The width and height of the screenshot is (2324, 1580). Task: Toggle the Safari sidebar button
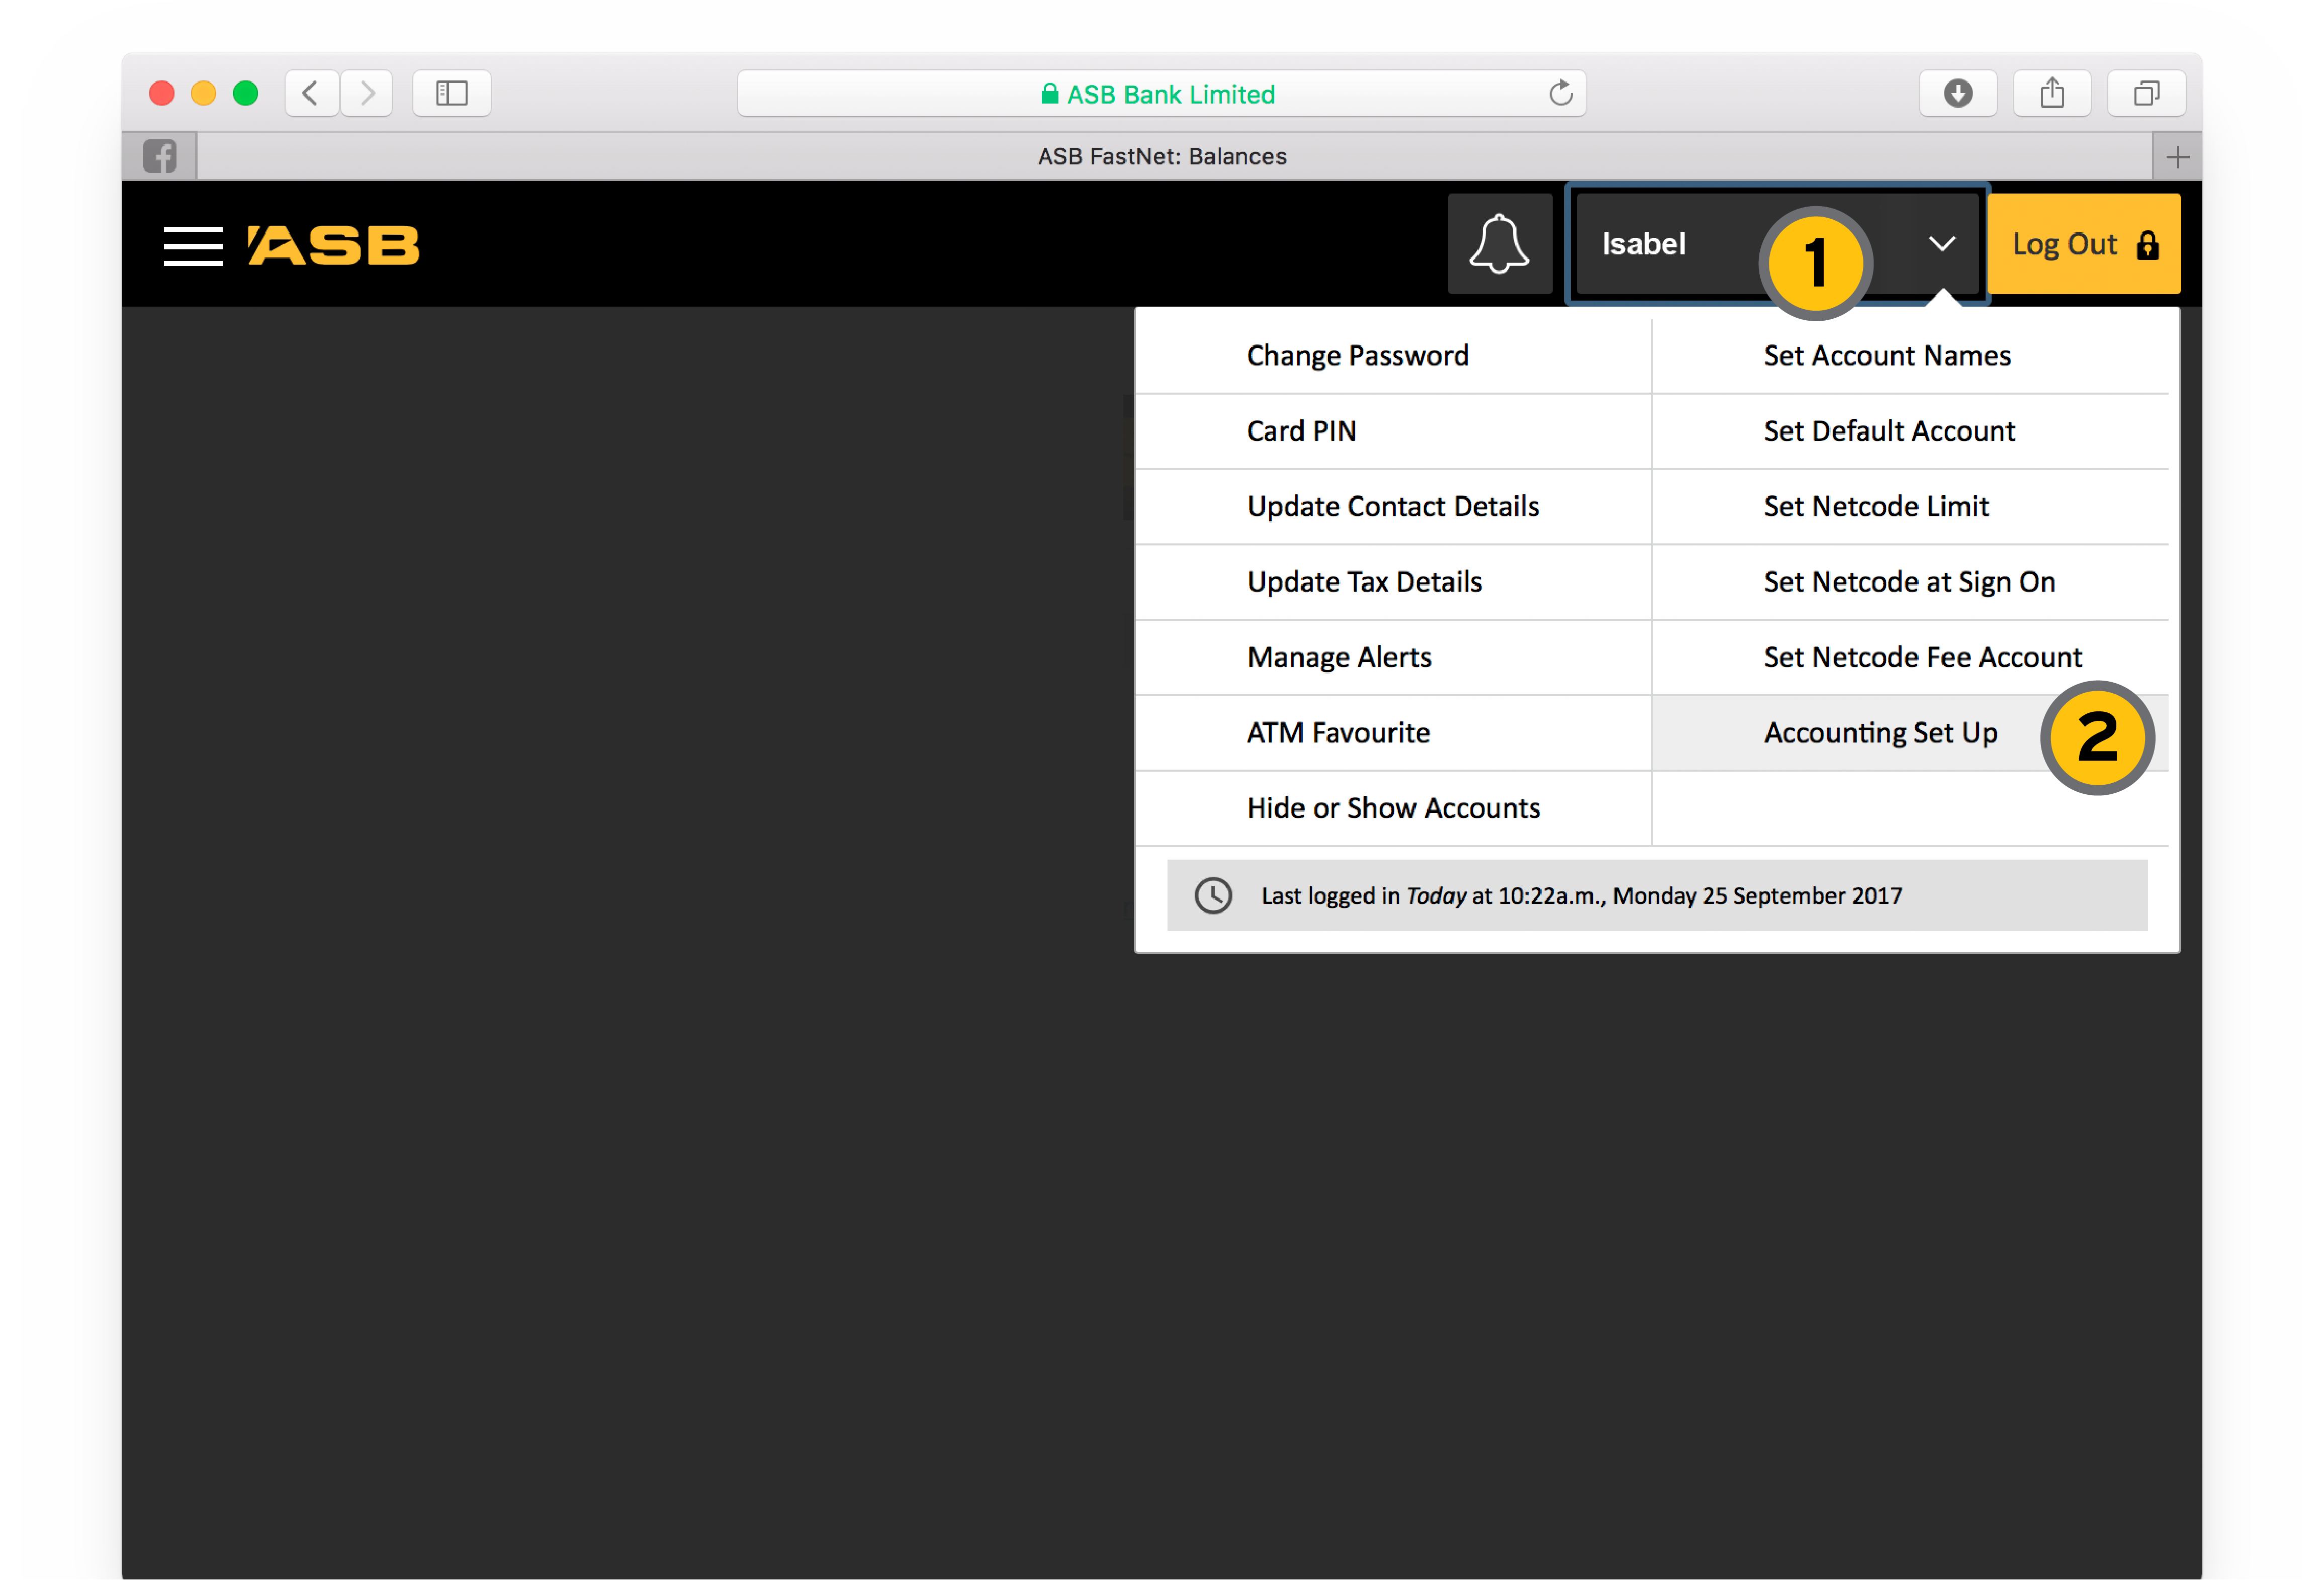451,94
